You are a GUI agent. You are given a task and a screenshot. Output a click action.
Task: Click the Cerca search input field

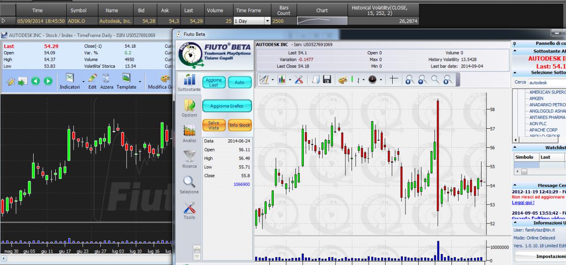547,82
